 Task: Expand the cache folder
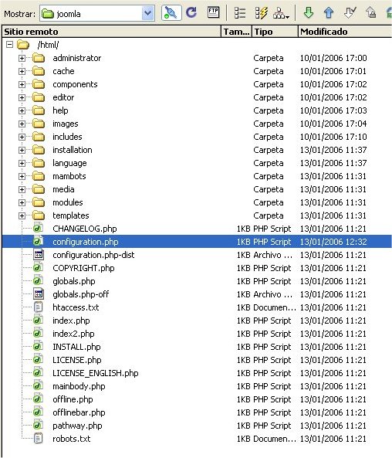22,71
